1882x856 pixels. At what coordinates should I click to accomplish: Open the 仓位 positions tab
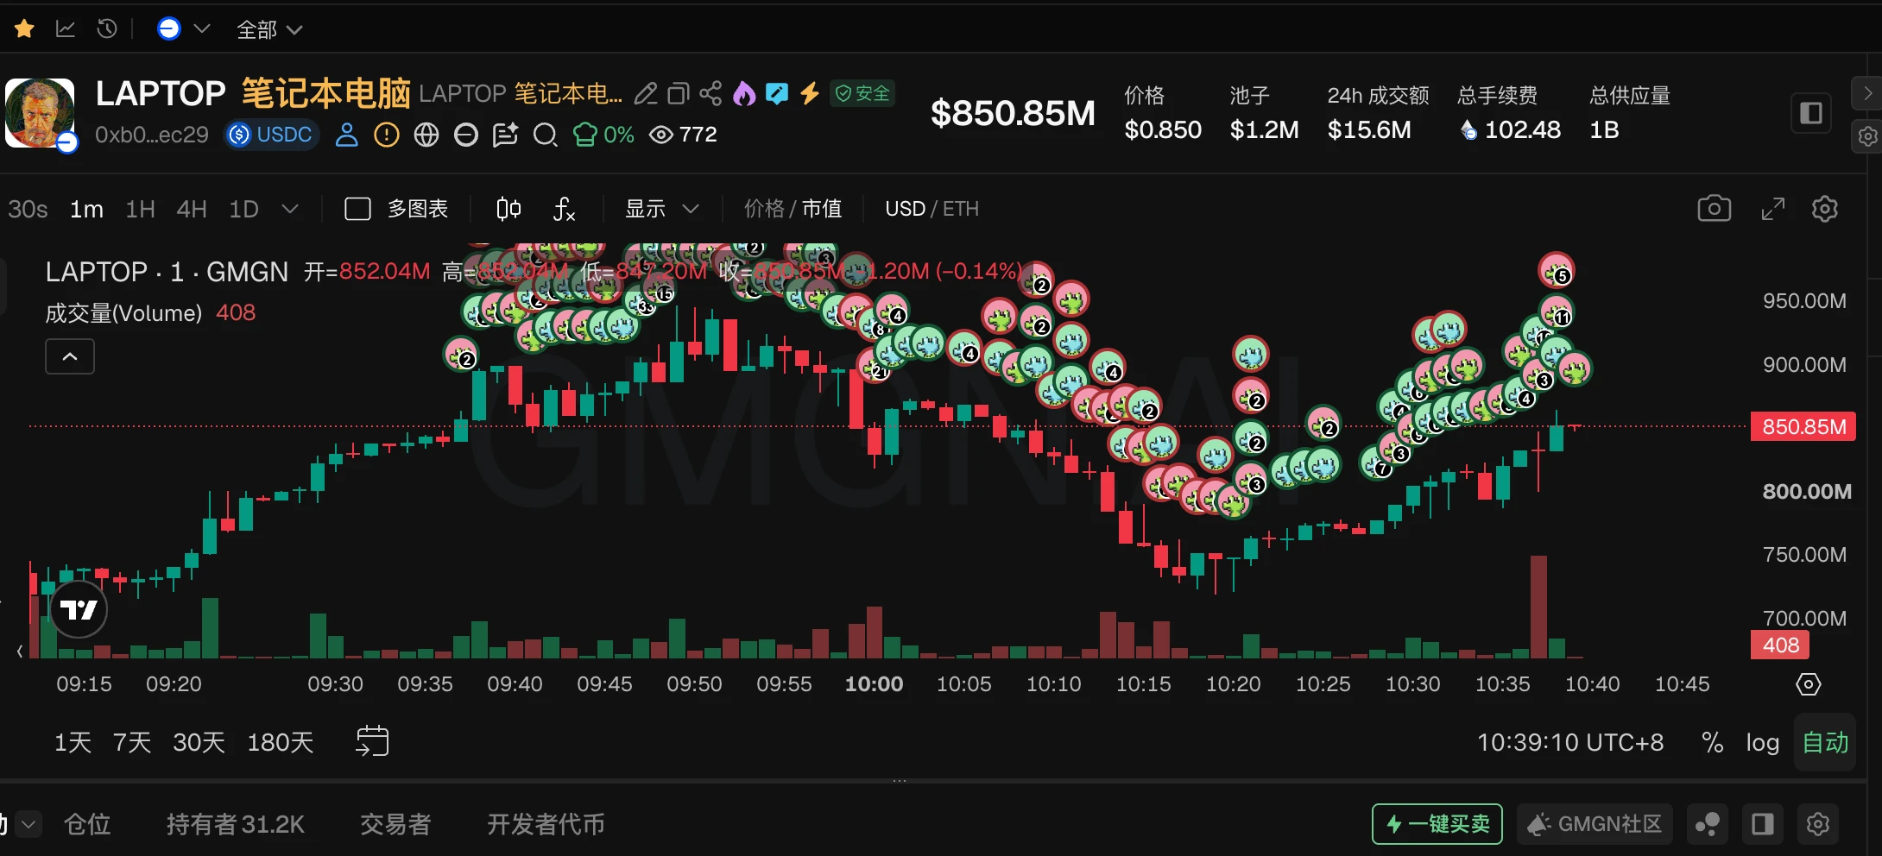87,824
